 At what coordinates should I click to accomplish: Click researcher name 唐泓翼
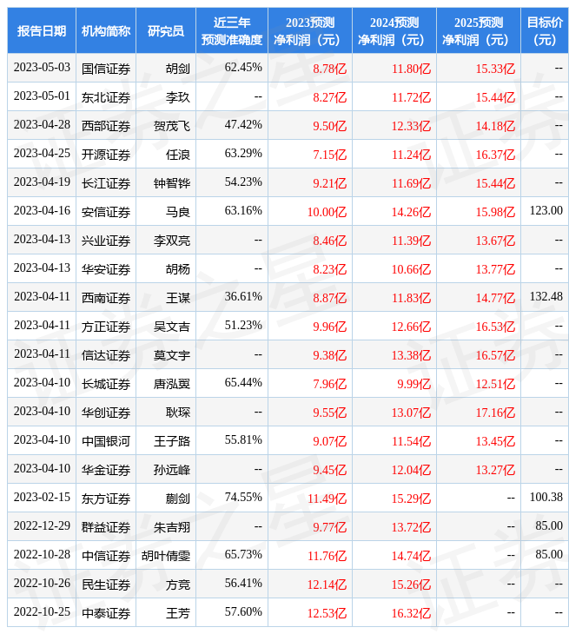click(172, 384)
